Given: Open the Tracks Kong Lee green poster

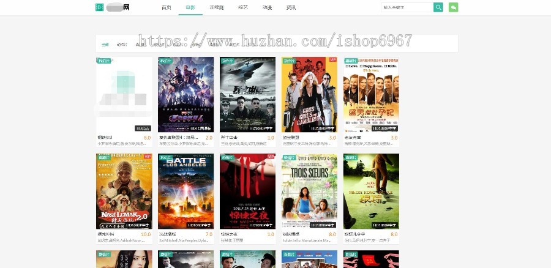Looking at the screenshot, I should pos(371,191).
